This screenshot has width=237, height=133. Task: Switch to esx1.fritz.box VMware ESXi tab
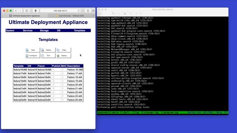click(70, 16)
